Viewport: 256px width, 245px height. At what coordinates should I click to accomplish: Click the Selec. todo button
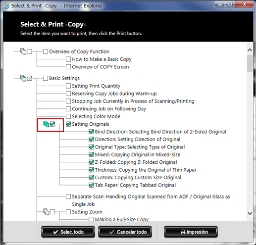pos(68,232)
